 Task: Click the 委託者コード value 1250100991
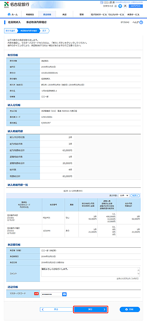point(47,117)
